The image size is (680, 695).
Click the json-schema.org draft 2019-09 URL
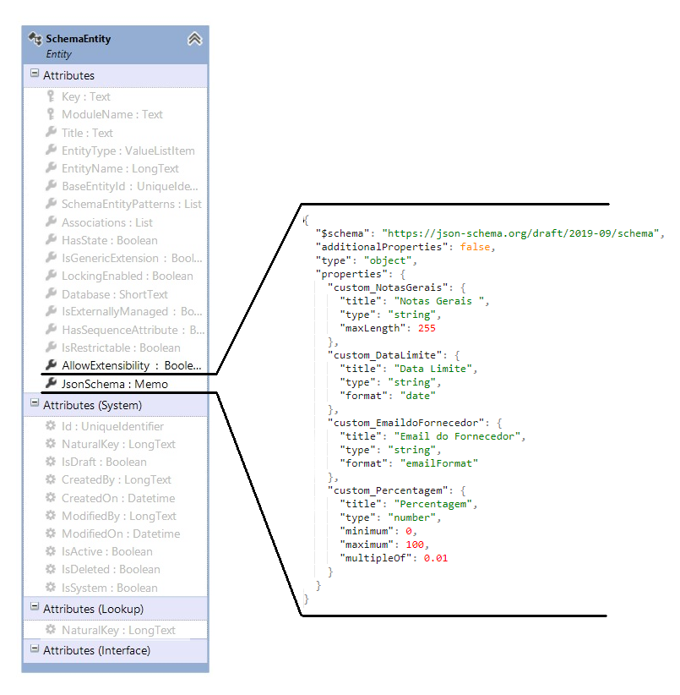(x=520, y=233)
